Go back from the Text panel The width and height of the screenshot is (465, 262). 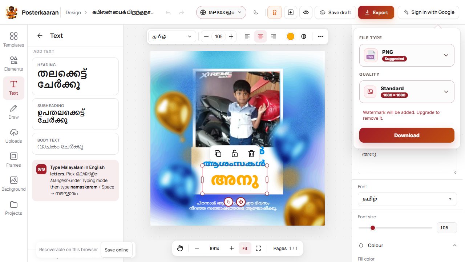[x=40, y=36]
